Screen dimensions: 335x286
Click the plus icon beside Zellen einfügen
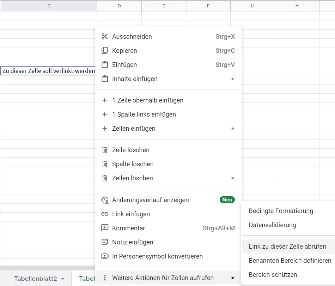click(104, 129)
